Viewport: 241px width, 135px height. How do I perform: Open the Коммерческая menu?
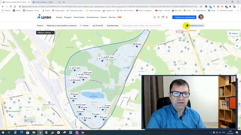[x=93, y=17]
